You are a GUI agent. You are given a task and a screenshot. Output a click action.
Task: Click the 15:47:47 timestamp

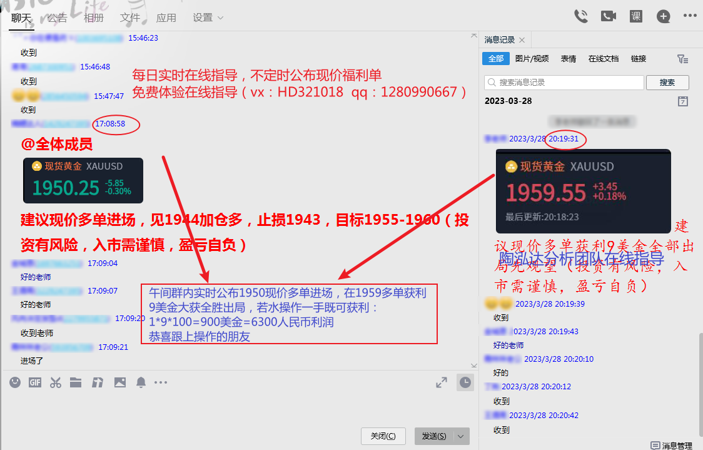point(109,96)
